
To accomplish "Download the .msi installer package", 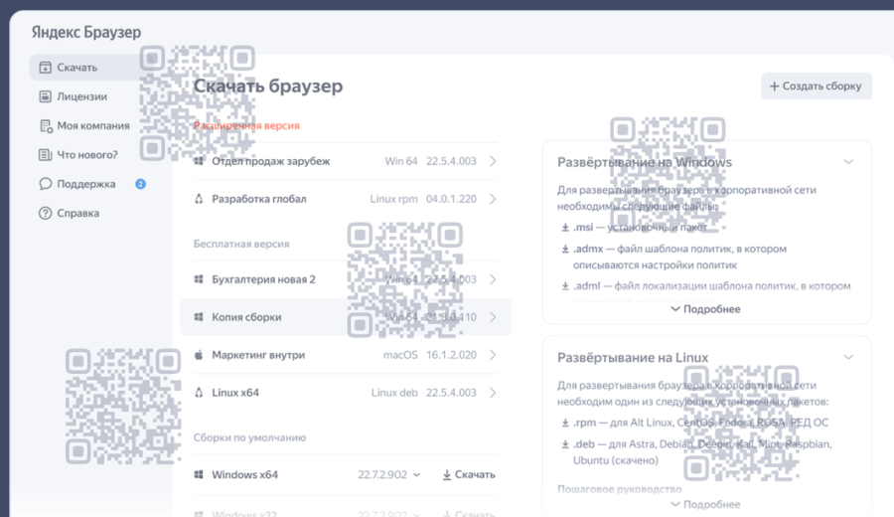I will 635,227.
